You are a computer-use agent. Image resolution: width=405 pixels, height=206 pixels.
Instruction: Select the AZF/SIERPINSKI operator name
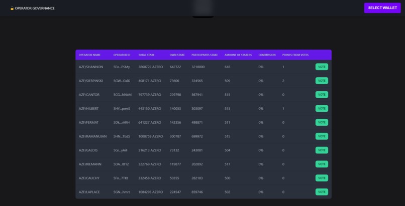click(x=90, y=81)
